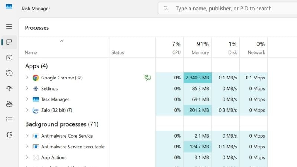Click Chrome's 0.1 Mbps network cell
This screenshot has width=297, height=167.
(x=254, y=78)
